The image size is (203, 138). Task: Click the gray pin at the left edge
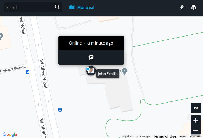[x=1, y=37]
